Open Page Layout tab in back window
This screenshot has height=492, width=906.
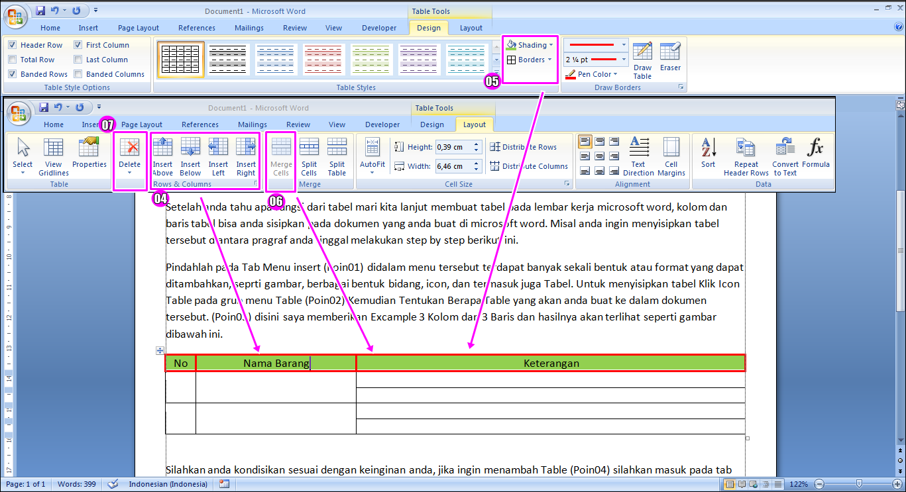(139, 28)
